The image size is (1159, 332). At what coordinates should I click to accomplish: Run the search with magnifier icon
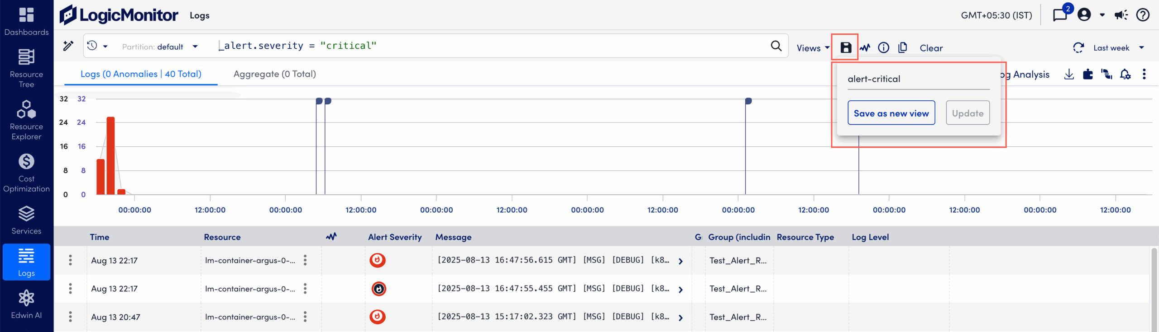coord(776,46)
